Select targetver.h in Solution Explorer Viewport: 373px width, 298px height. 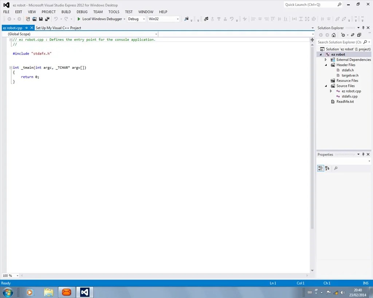point(350,75)
